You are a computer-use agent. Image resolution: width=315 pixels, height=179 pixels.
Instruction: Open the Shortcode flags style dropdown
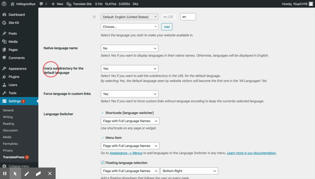click(130, 121)
